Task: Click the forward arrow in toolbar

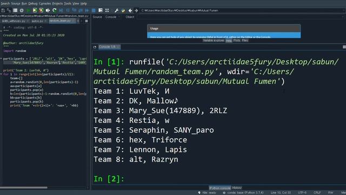Action: 136,10
